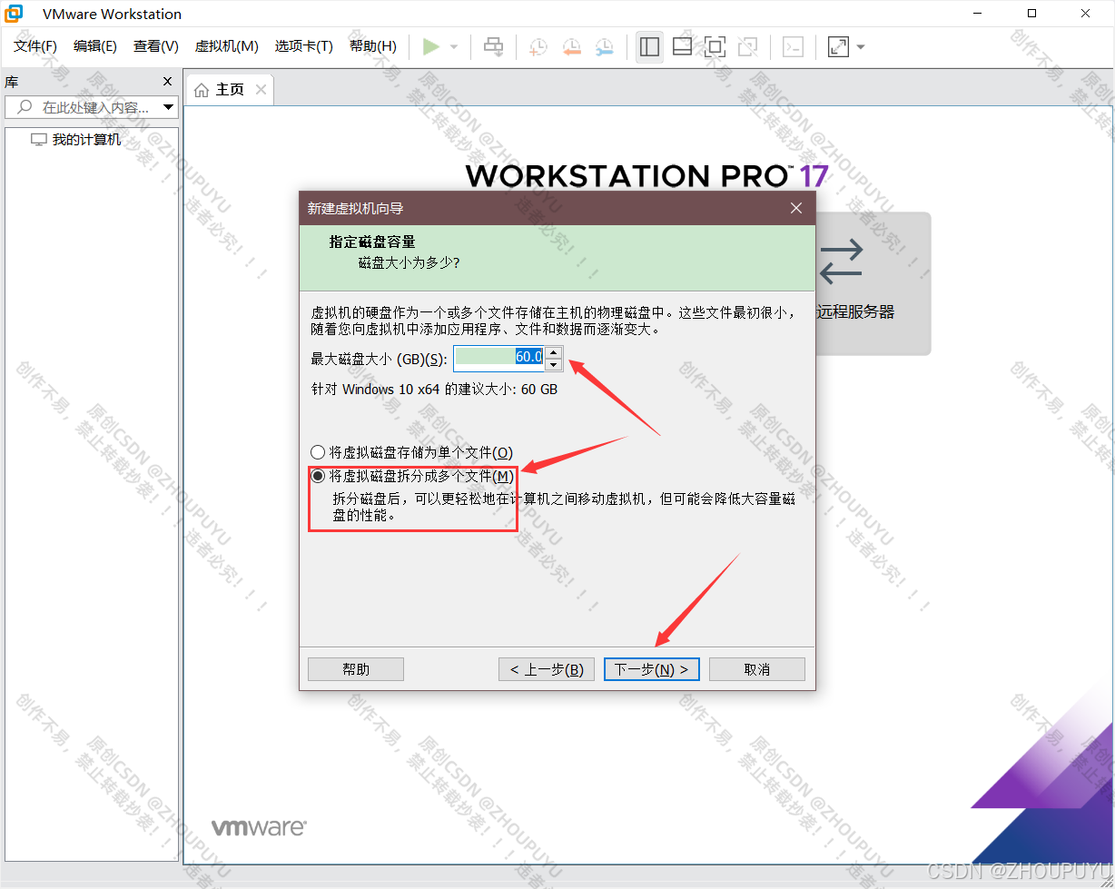Open the stretch display dropdown arrow

(861, 46)
